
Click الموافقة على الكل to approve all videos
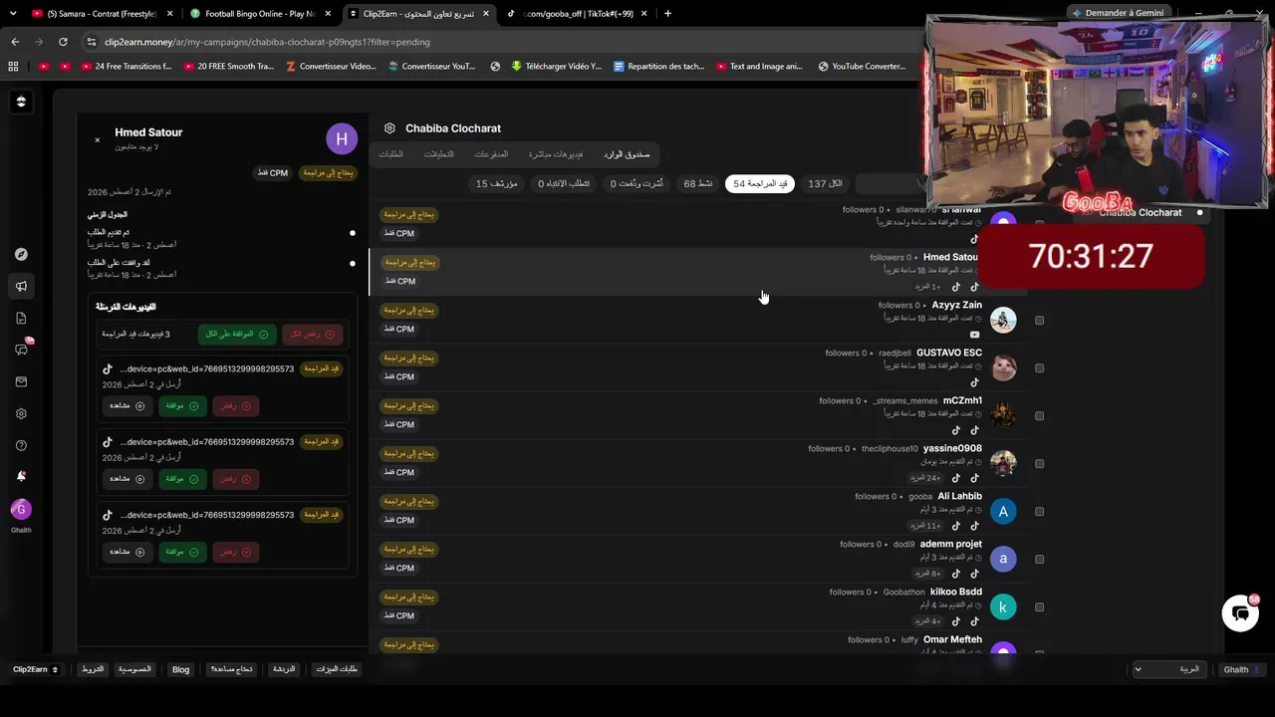click(237, 335)
